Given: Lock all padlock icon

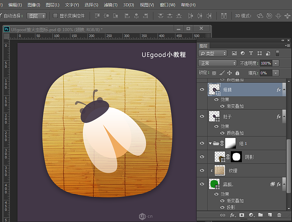Looking at the screenshot, I should [x=237, y=73].
